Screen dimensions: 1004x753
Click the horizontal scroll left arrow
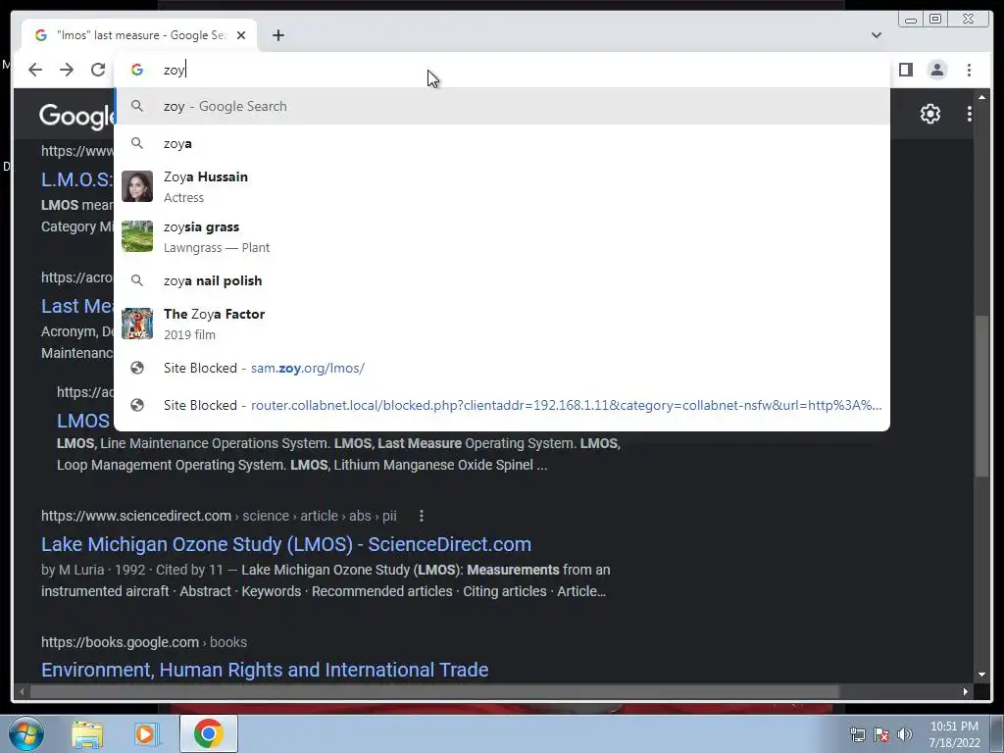click(x=22, y=691)
